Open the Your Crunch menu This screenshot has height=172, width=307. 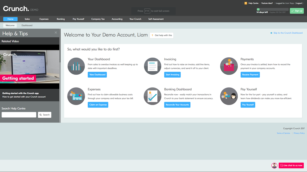click(x=135, y=19)
